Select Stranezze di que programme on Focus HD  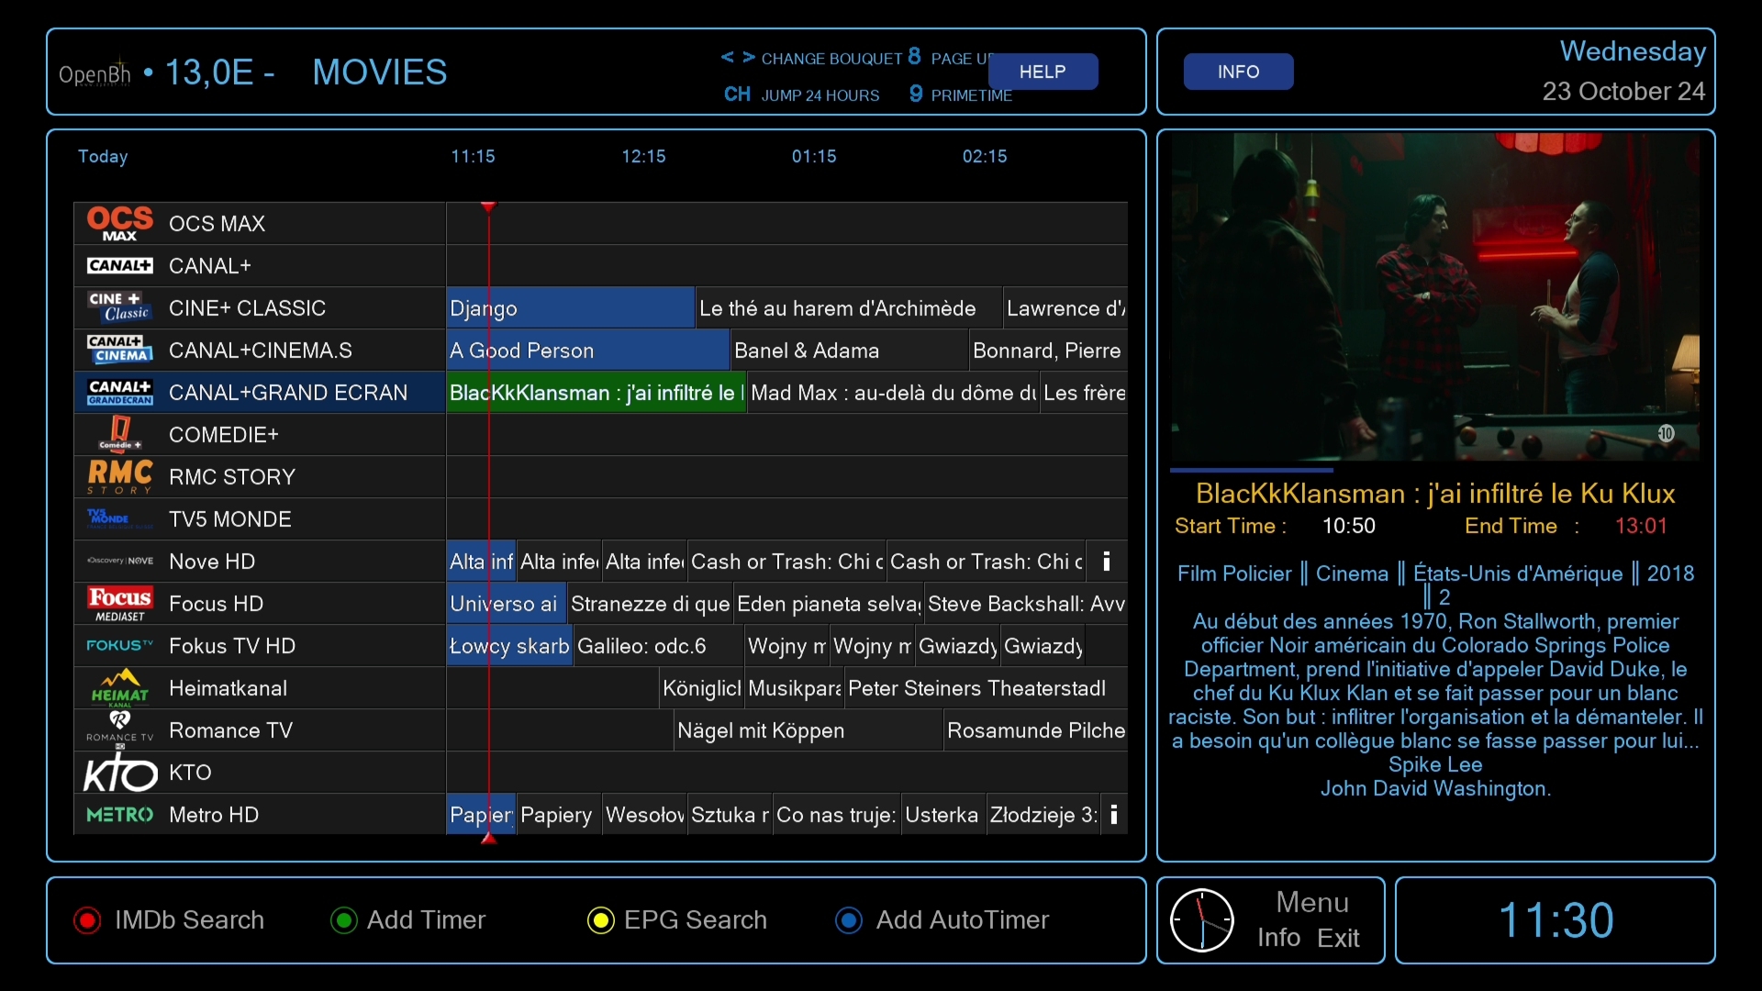pyautogui.click(x=650, y=604)
